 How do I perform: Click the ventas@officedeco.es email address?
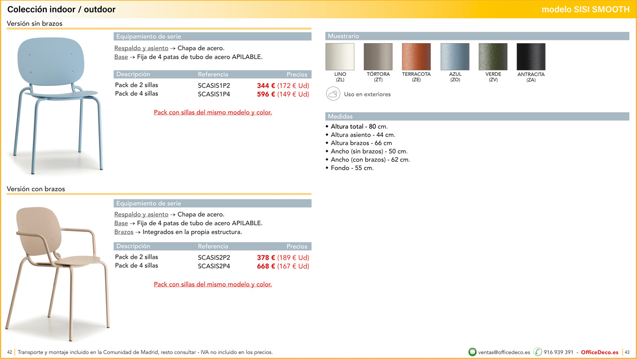pyautogui.click(x=504, y=352)
